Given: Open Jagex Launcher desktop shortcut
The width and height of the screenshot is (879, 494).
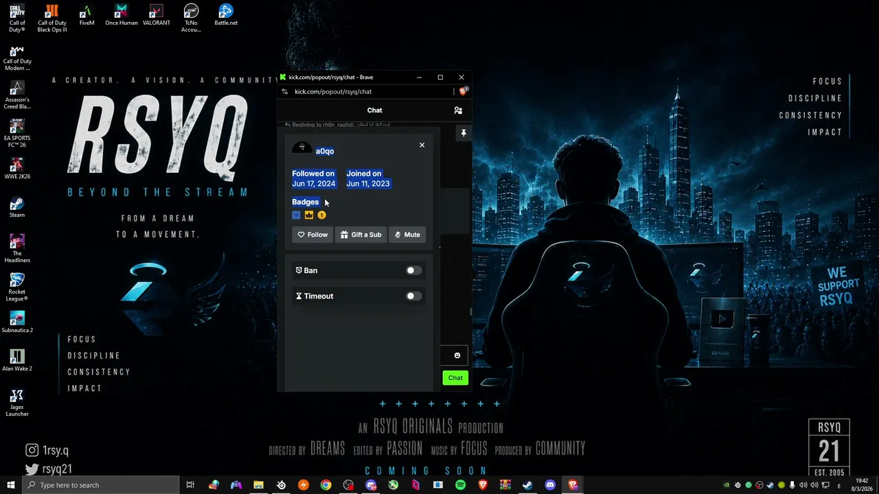Looking at the screenshot, I should [x=17, y=403].
